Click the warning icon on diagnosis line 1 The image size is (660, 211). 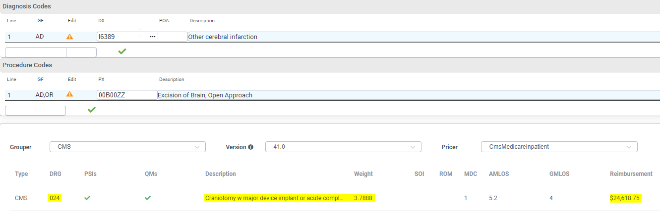coord(70,37)
